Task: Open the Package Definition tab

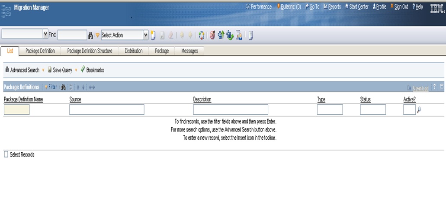Action: [40, 51]
